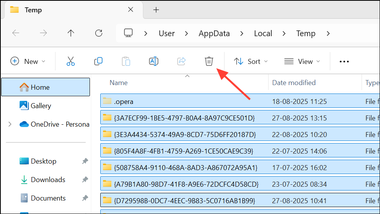This screenshot has height=214, width=380.
Task: Select the .opera folder
Action: [x=123, y=102]
